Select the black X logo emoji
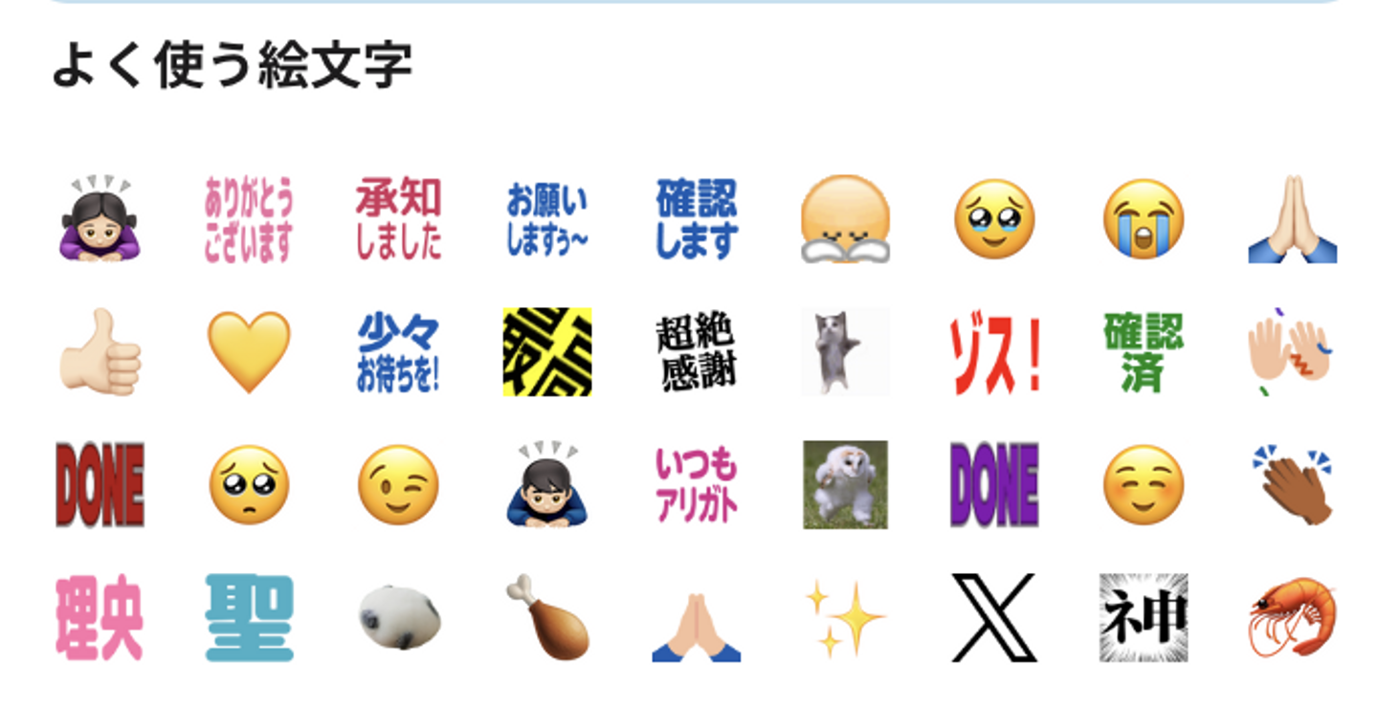Viewport: 1378px width, 709px height. tap(995, 618)
